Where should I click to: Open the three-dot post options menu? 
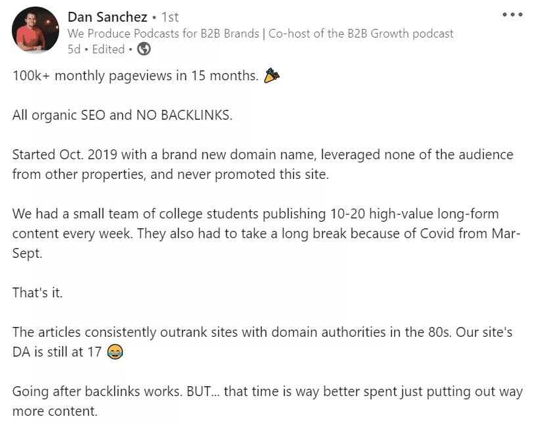pyautogui.click(x=512, y=14)
